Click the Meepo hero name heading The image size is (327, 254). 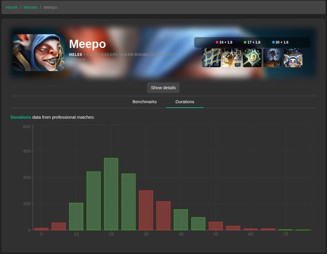(x=87, y=44)
